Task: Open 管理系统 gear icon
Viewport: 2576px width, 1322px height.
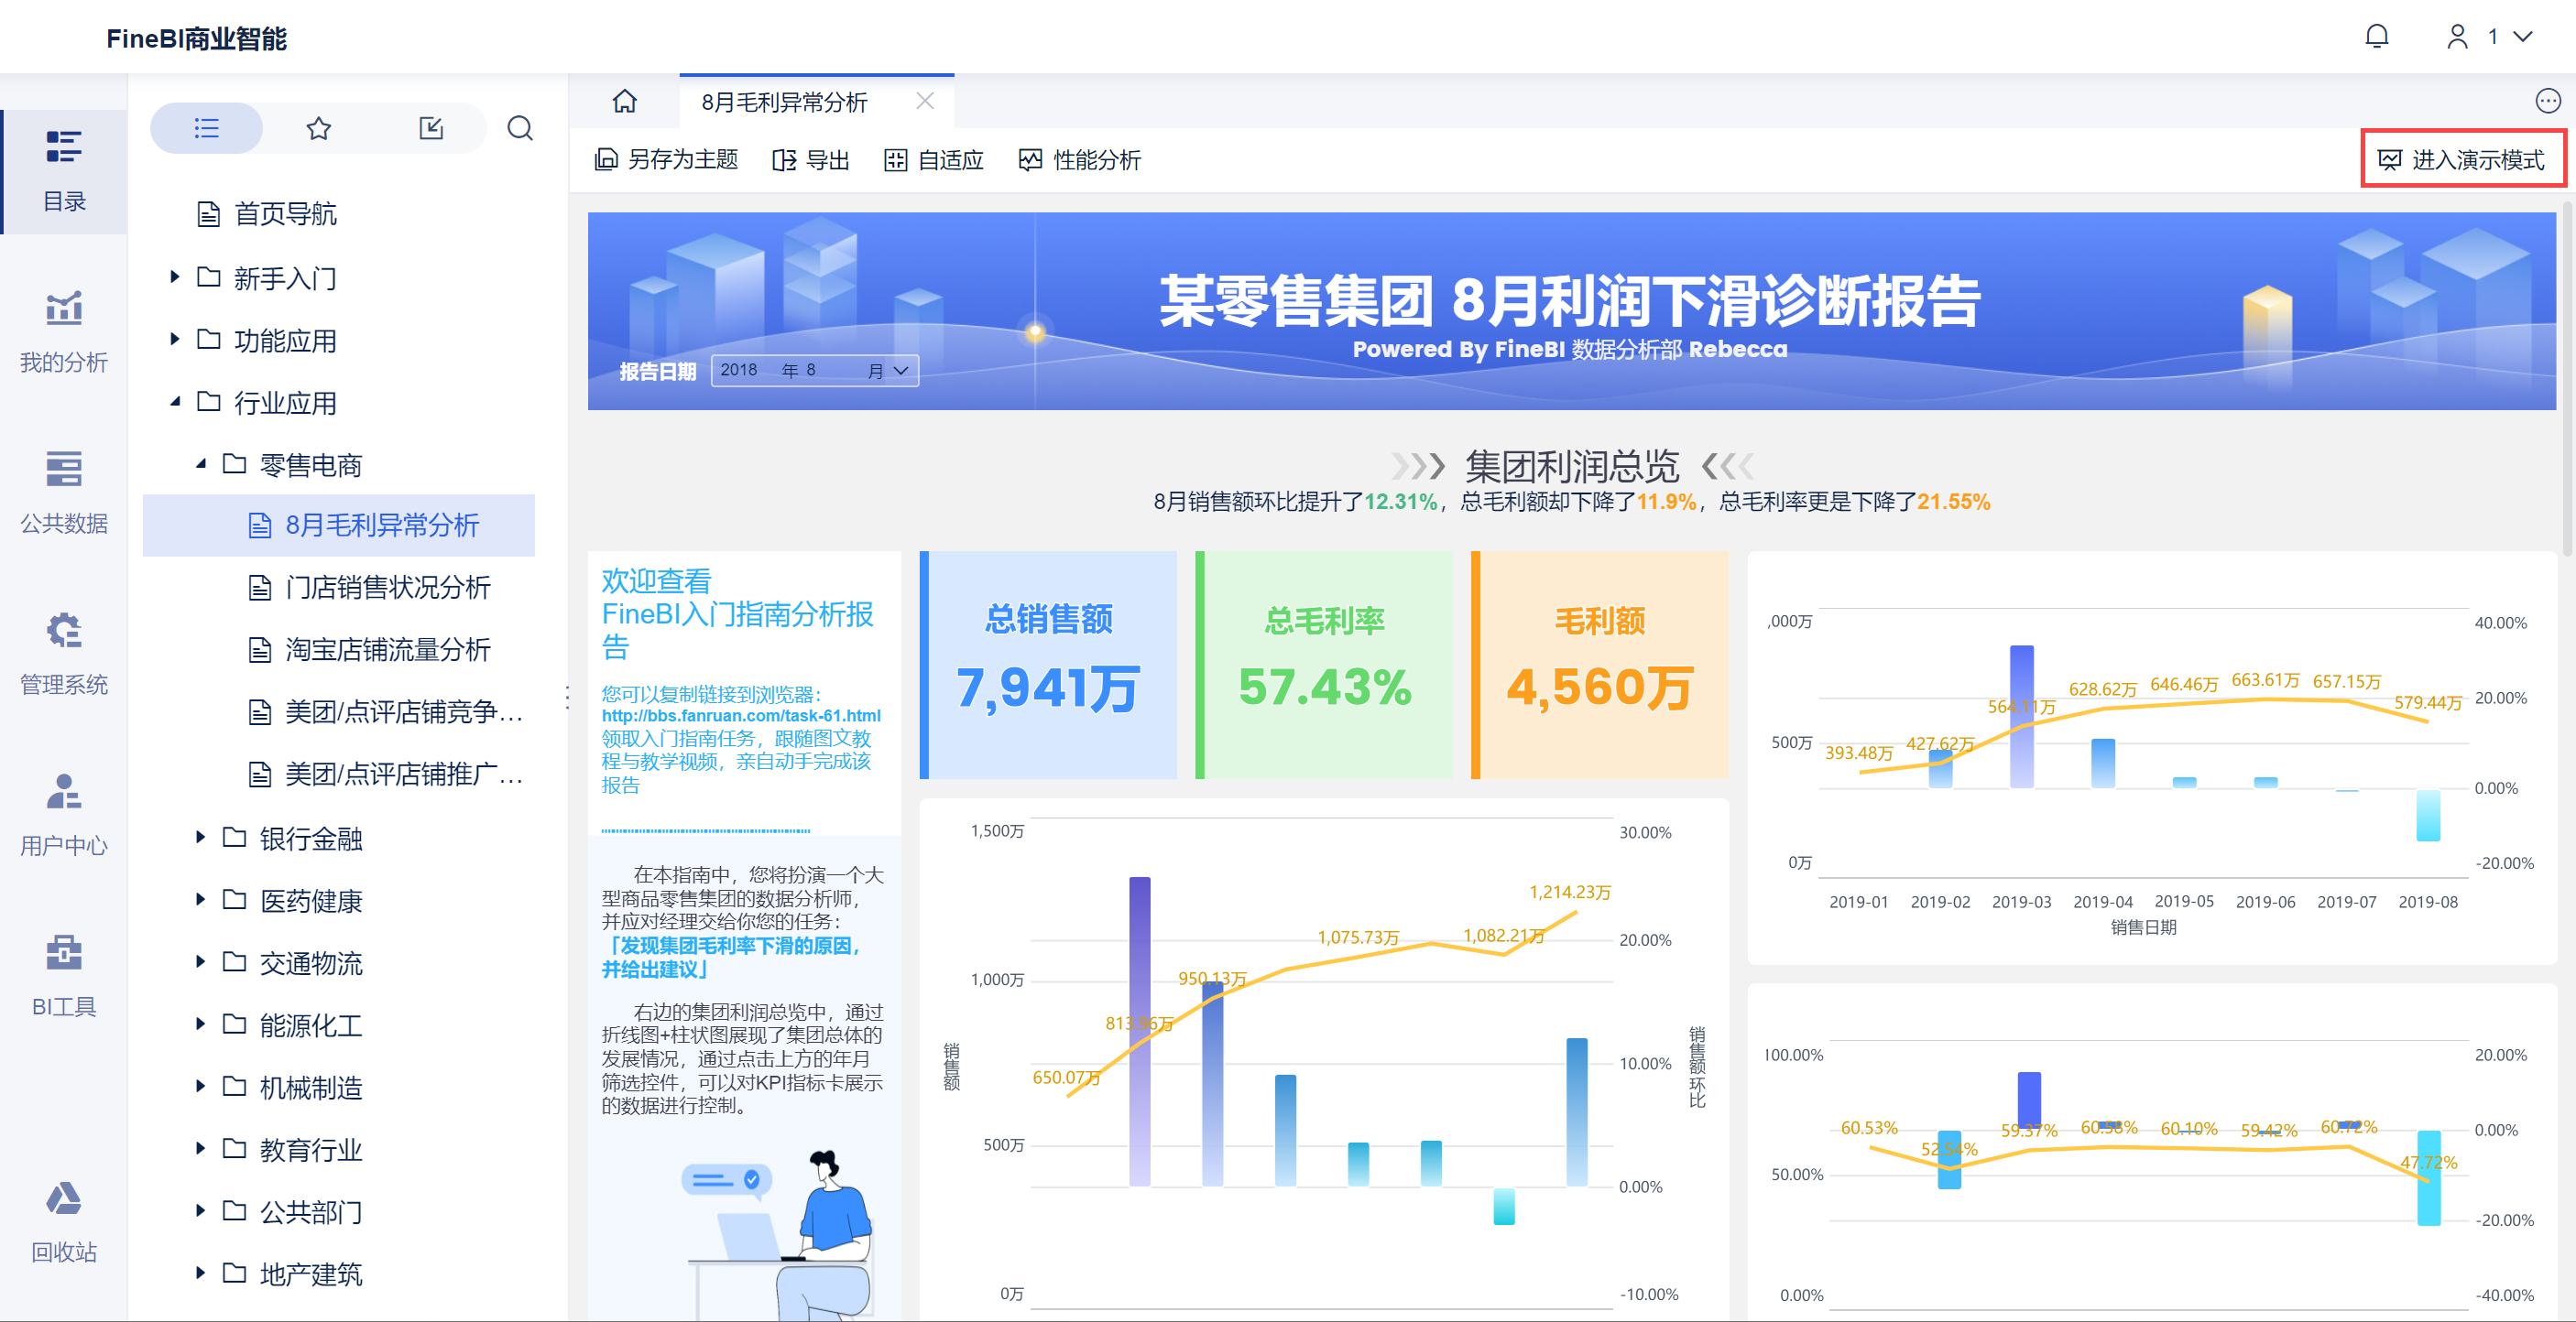Action: 64,631
